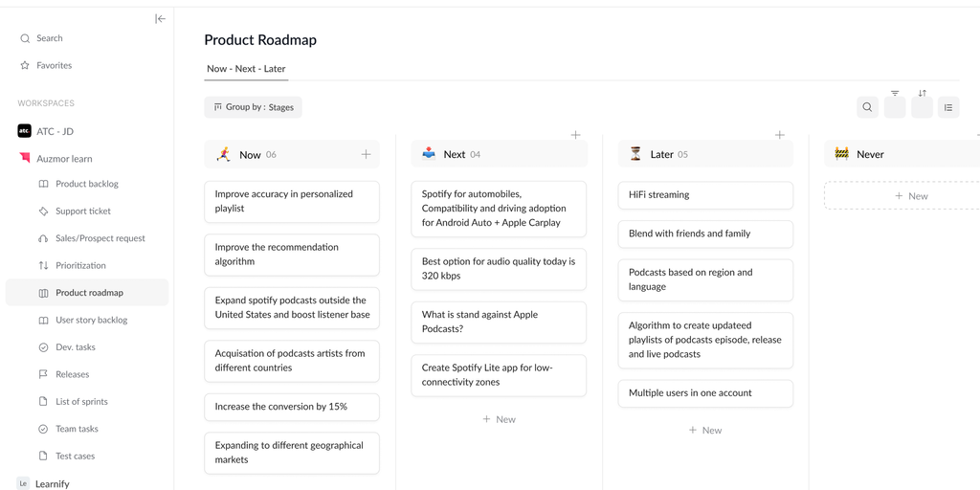Open card Blend with friends and family

click(x=705, y=234)
